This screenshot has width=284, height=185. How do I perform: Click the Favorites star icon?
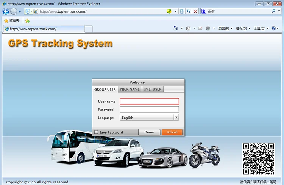(6, 20)
